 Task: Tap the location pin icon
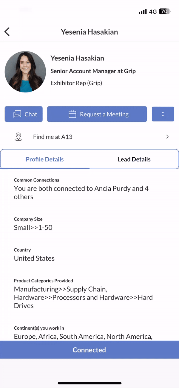coord(18,137)
